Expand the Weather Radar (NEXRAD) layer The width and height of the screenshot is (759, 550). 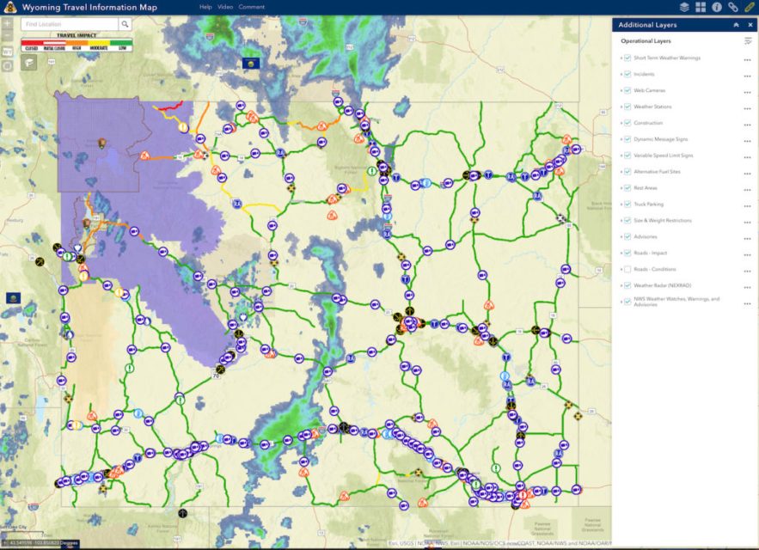[x=620, y=284]
